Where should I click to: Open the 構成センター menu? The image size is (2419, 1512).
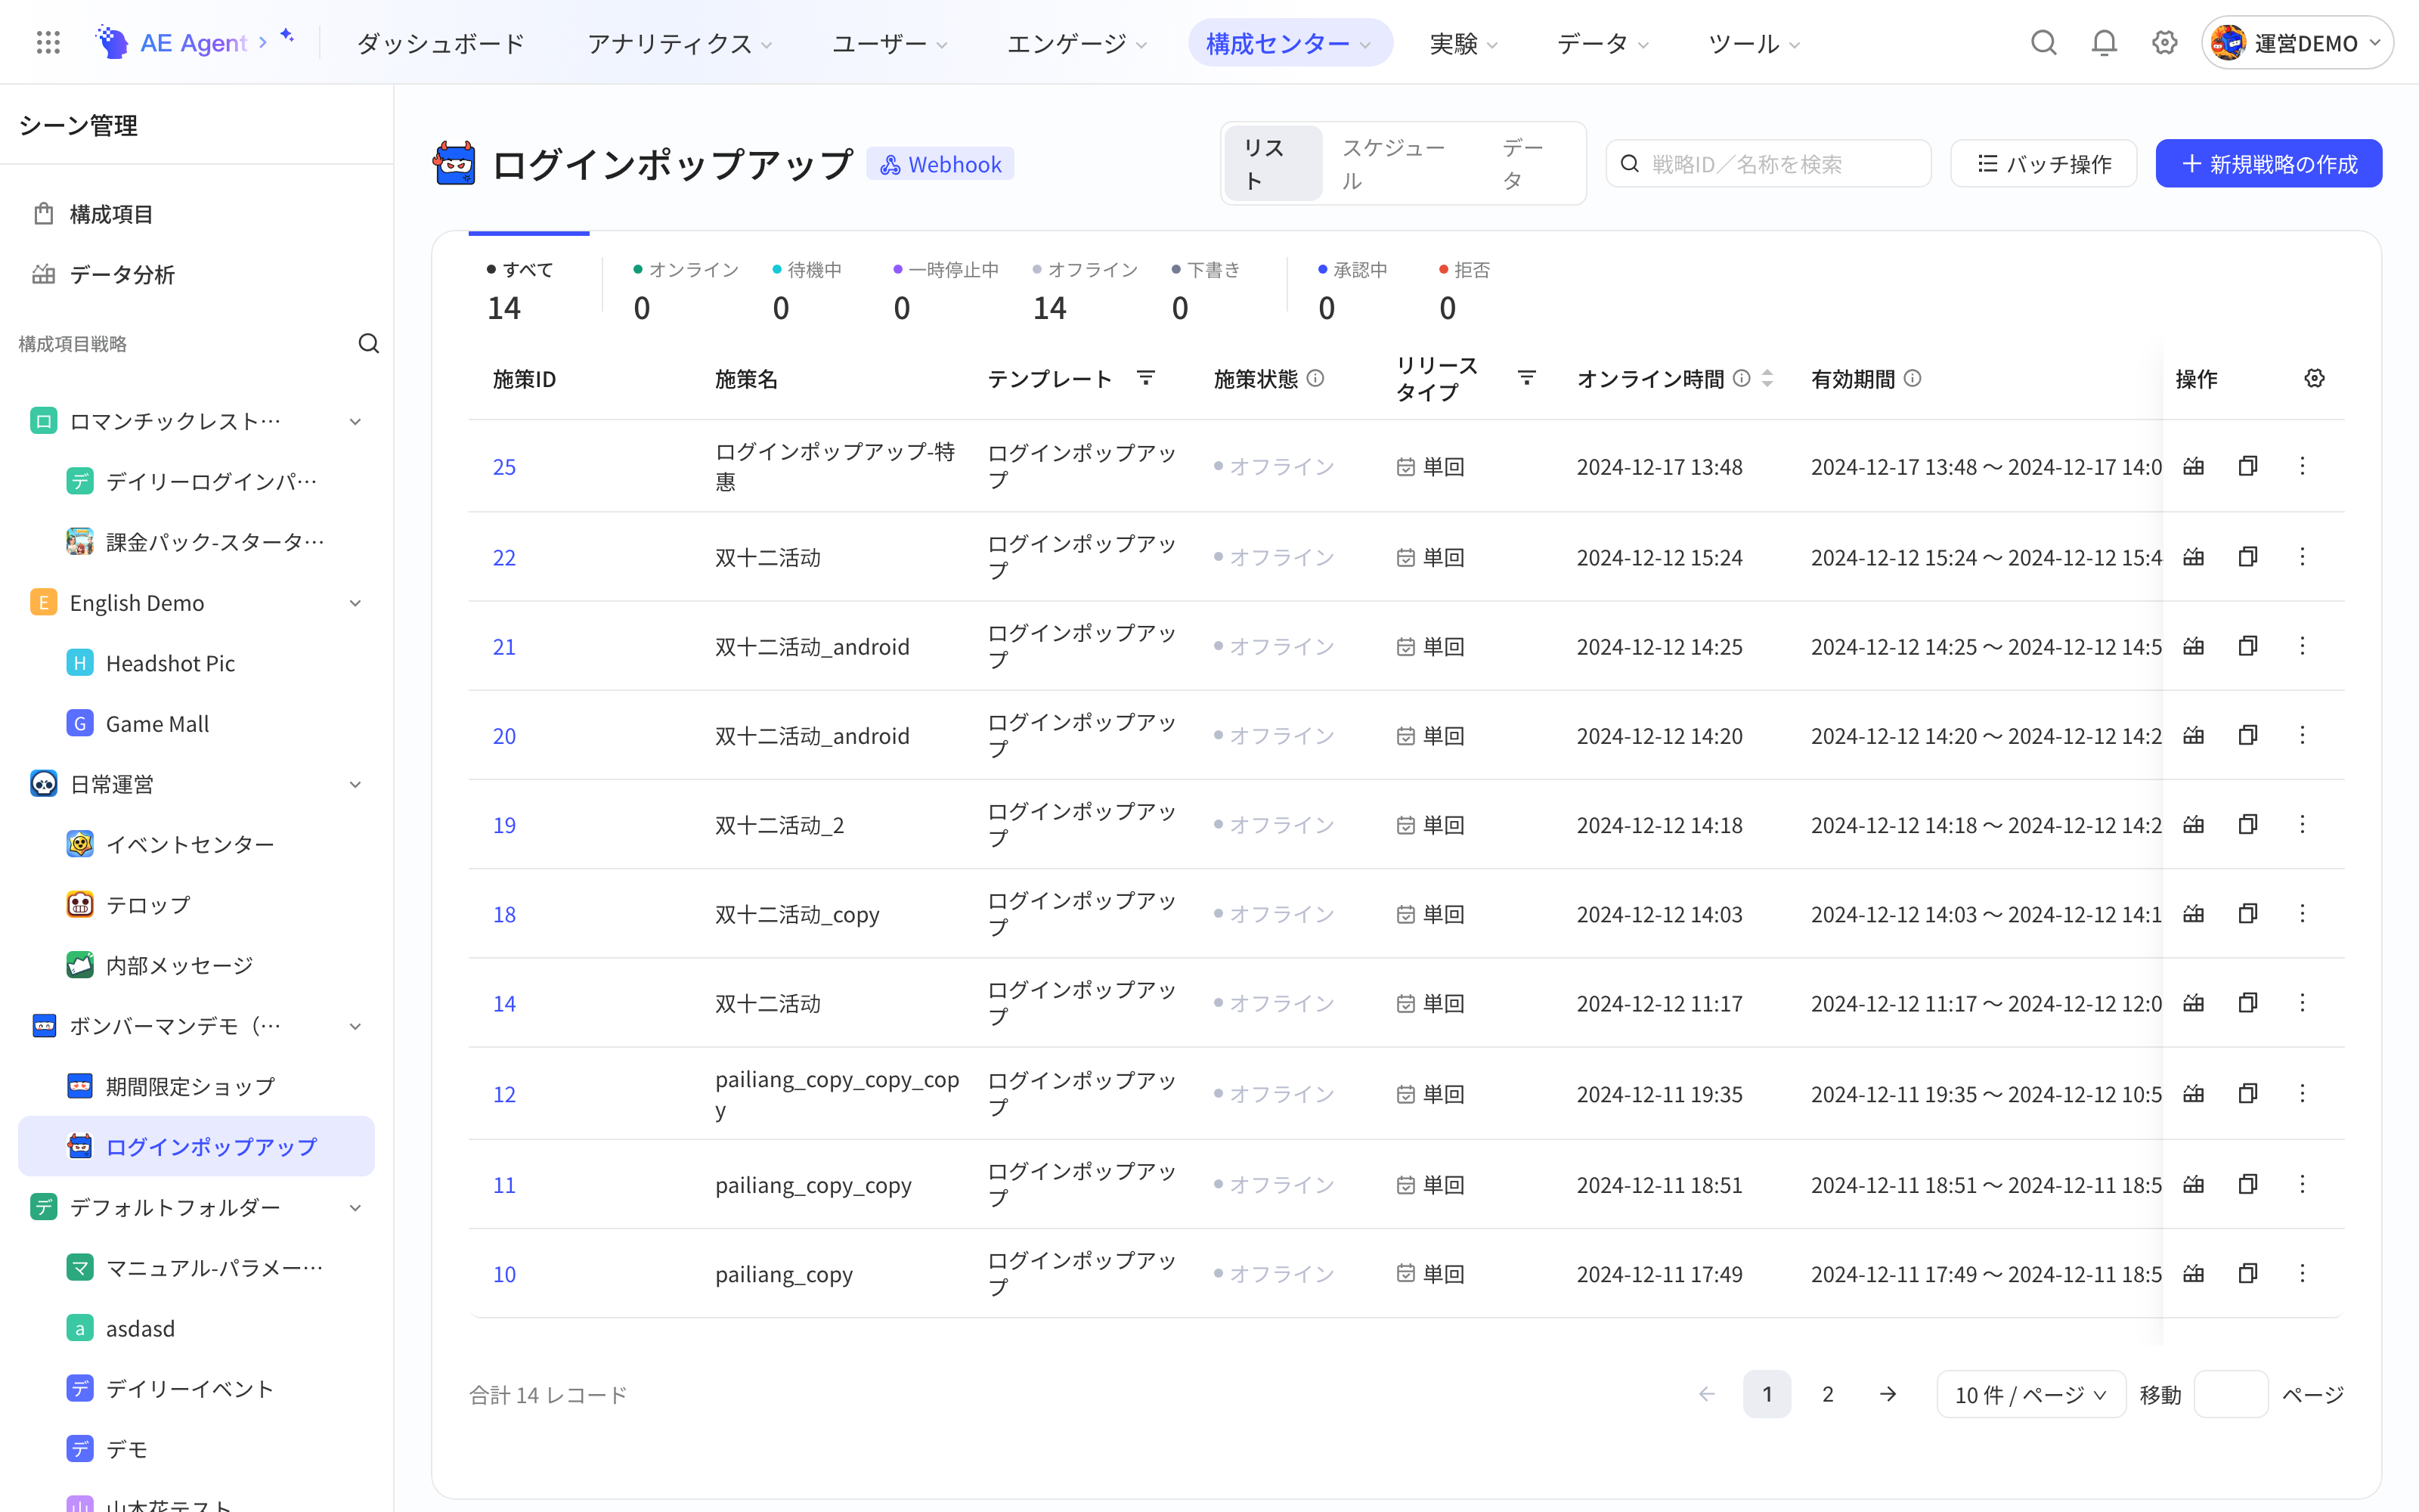point(1290,43)
